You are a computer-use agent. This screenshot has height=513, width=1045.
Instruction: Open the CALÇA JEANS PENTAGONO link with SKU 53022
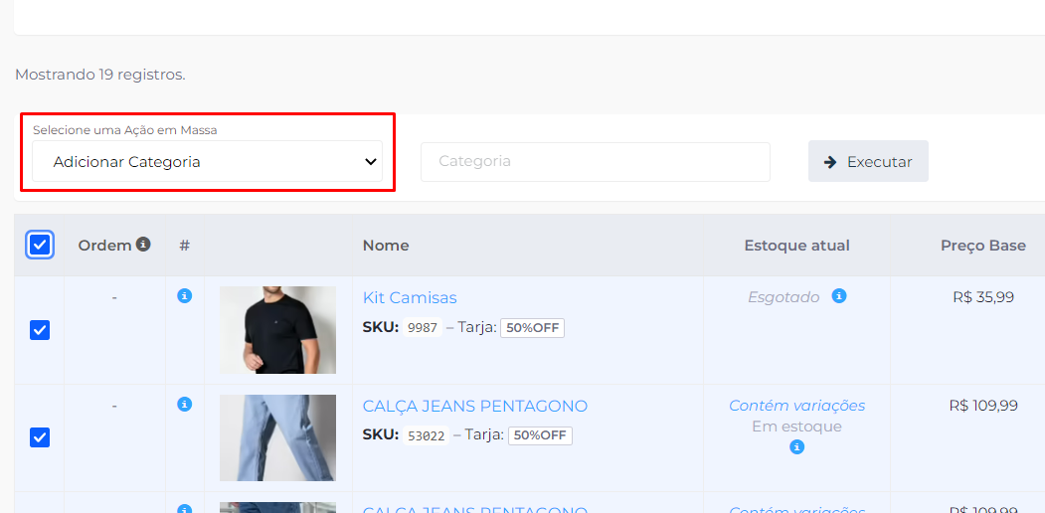pyautogui.click(x=475, y=406)
